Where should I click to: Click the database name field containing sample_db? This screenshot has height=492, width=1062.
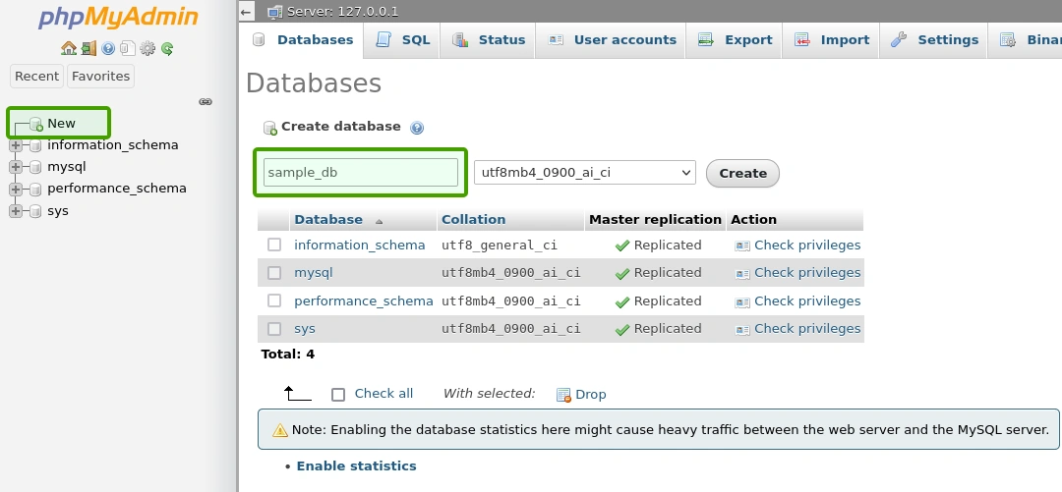pyautogui.click(x=360, y=173)
